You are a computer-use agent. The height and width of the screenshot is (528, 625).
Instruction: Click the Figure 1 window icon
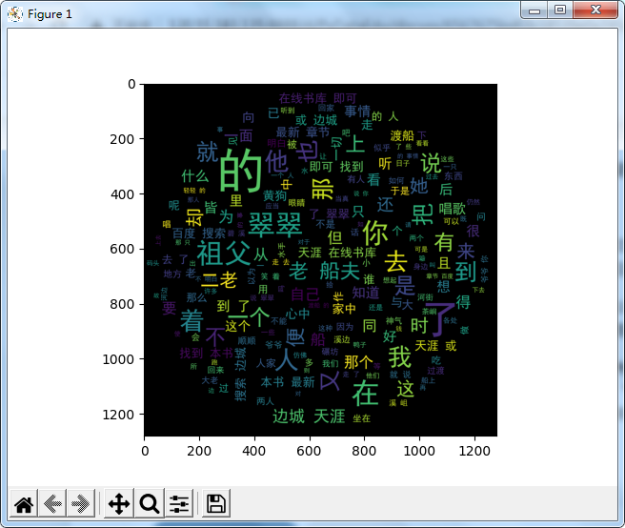tap(14, 14)
